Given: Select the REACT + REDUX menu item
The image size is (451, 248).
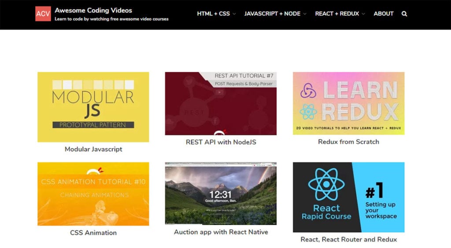Looking at the screenshot, I should tap(337, 14).
